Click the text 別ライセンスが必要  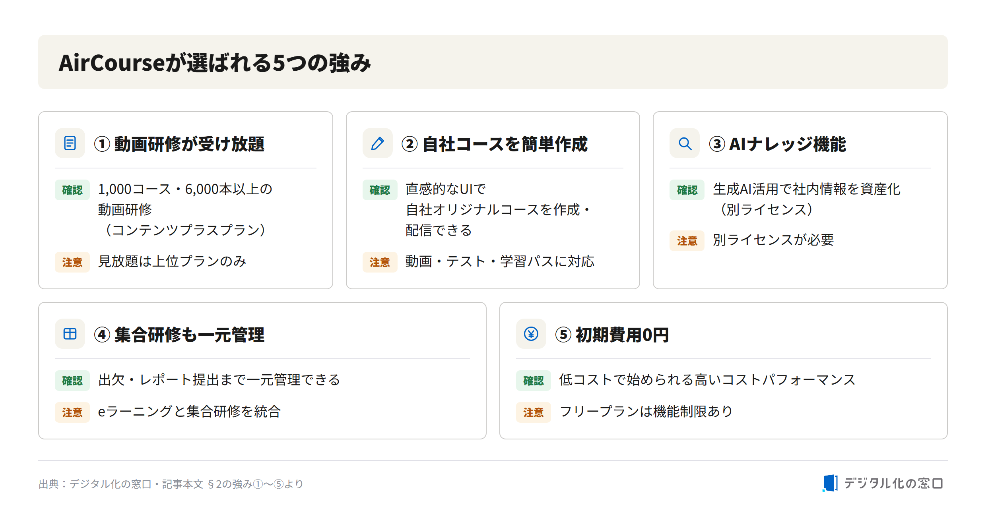(773, 240)
